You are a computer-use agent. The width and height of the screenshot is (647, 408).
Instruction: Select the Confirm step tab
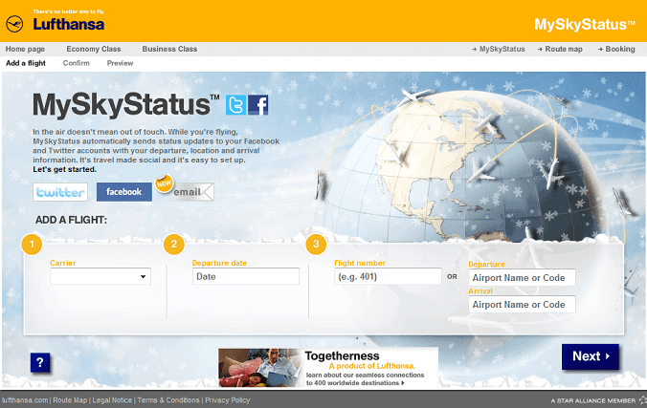[x=76, y=63]
